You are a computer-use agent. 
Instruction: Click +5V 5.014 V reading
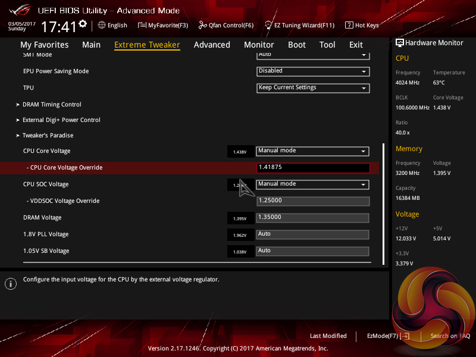441,239
